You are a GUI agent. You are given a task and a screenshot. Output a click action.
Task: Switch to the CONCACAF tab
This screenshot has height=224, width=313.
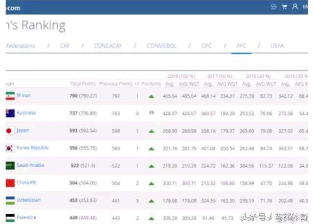tap(107, 46)
